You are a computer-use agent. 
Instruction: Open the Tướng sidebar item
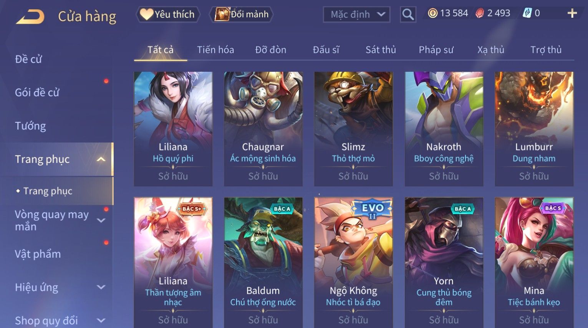click(30, 126)
